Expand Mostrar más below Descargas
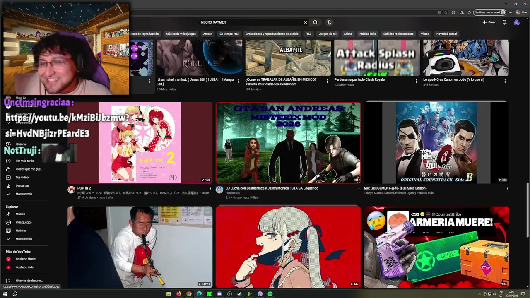 point(24,194)
